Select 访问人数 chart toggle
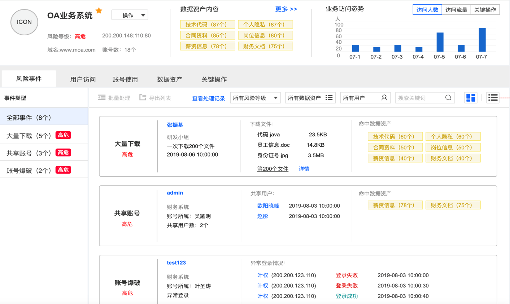 tap(427, 10)
